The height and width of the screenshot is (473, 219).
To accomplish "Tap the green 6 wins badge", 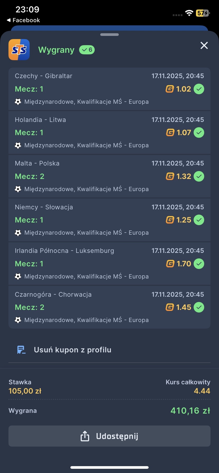I will coord(87,50).
